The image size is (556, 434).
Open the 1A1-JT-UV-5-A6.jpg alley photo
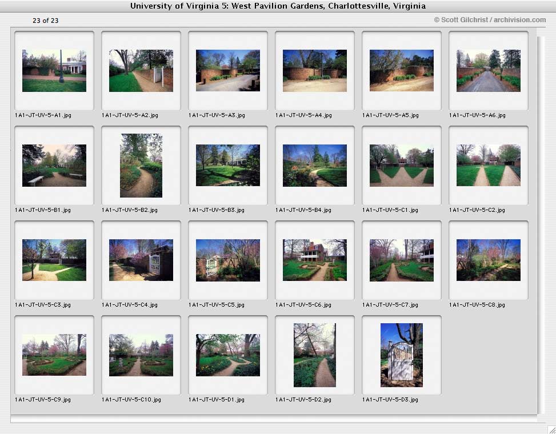(489, 70)
